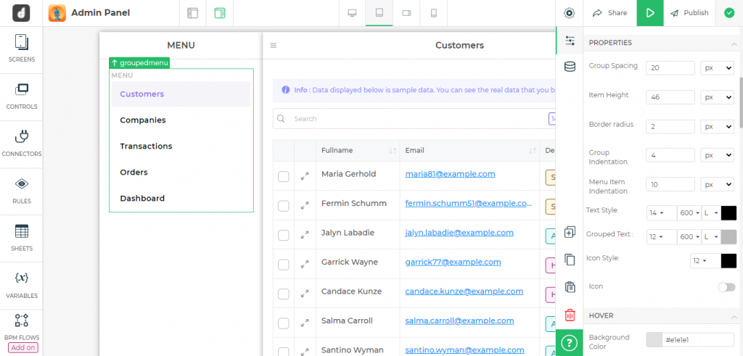Screen dimensions: 743x356
Task: Click the black Text Style color swatch
Action: [728, 212]
